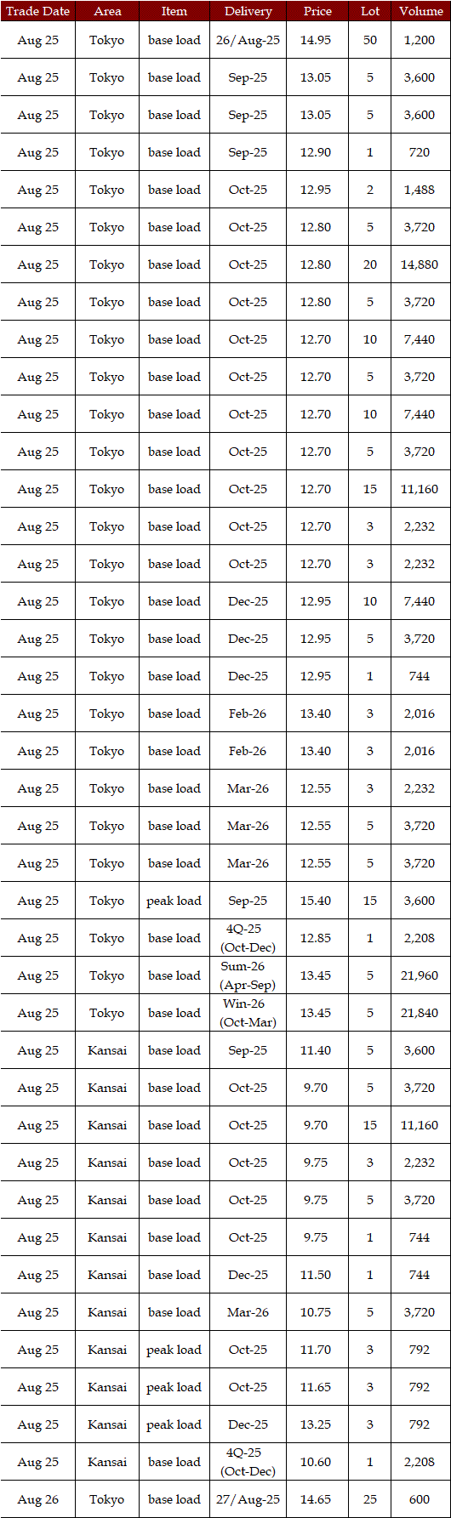The width and height of the screenshot is (451, 1518).
Task: Click the Aug 26 trade date cell
Action: point(37,1499)
